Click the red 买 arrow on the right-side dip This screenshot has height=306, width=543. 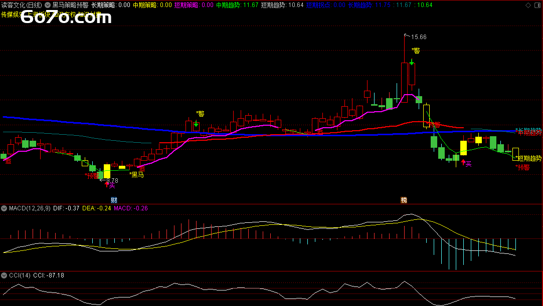pyautogui.click(x=463, y=162)
